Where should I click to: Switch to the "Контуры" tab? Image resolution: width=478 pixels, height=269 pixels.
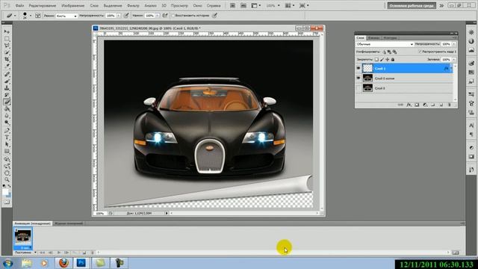[390, 38]
